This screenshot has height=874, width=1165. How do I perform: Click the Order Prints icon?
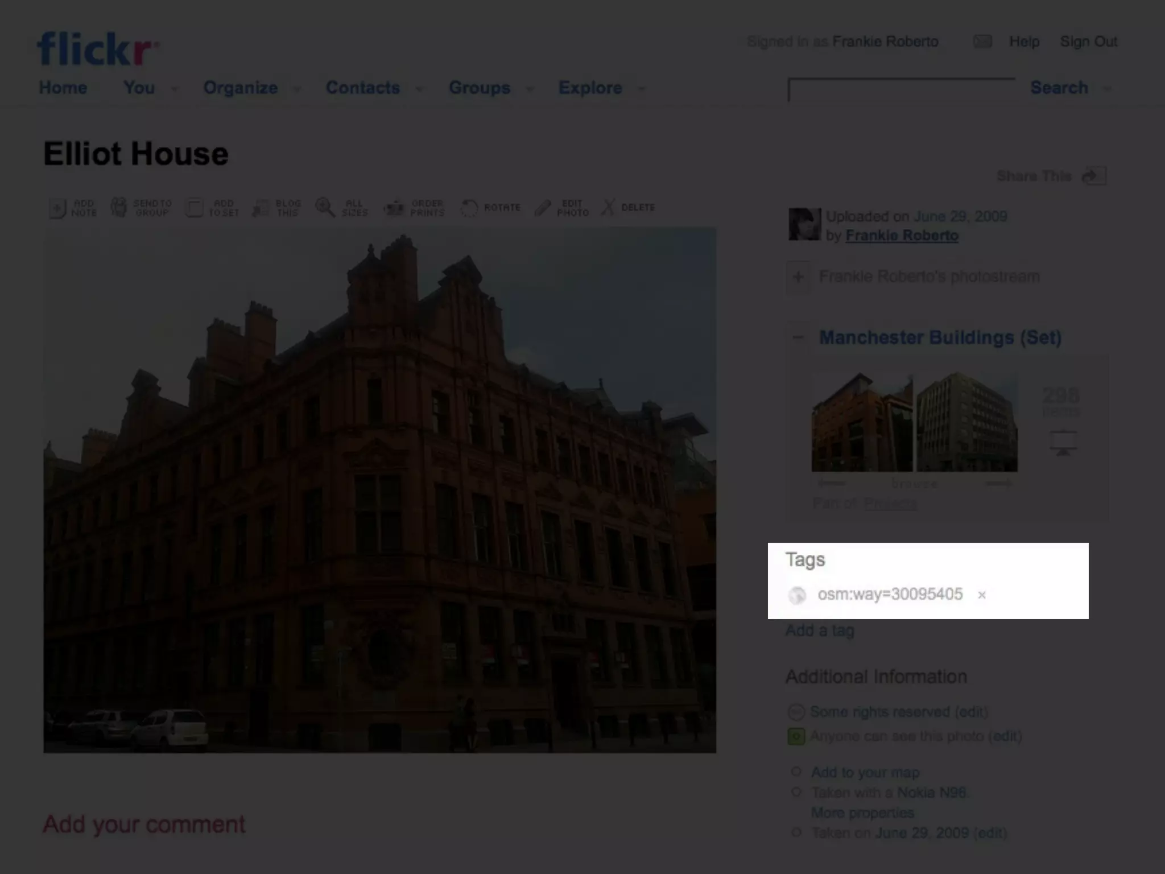[394, 208]
